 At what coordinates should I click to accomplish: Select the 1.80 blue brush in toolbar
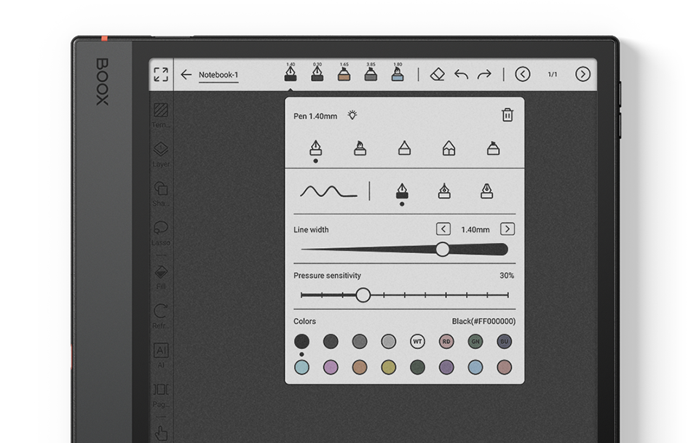click(398, 72)
